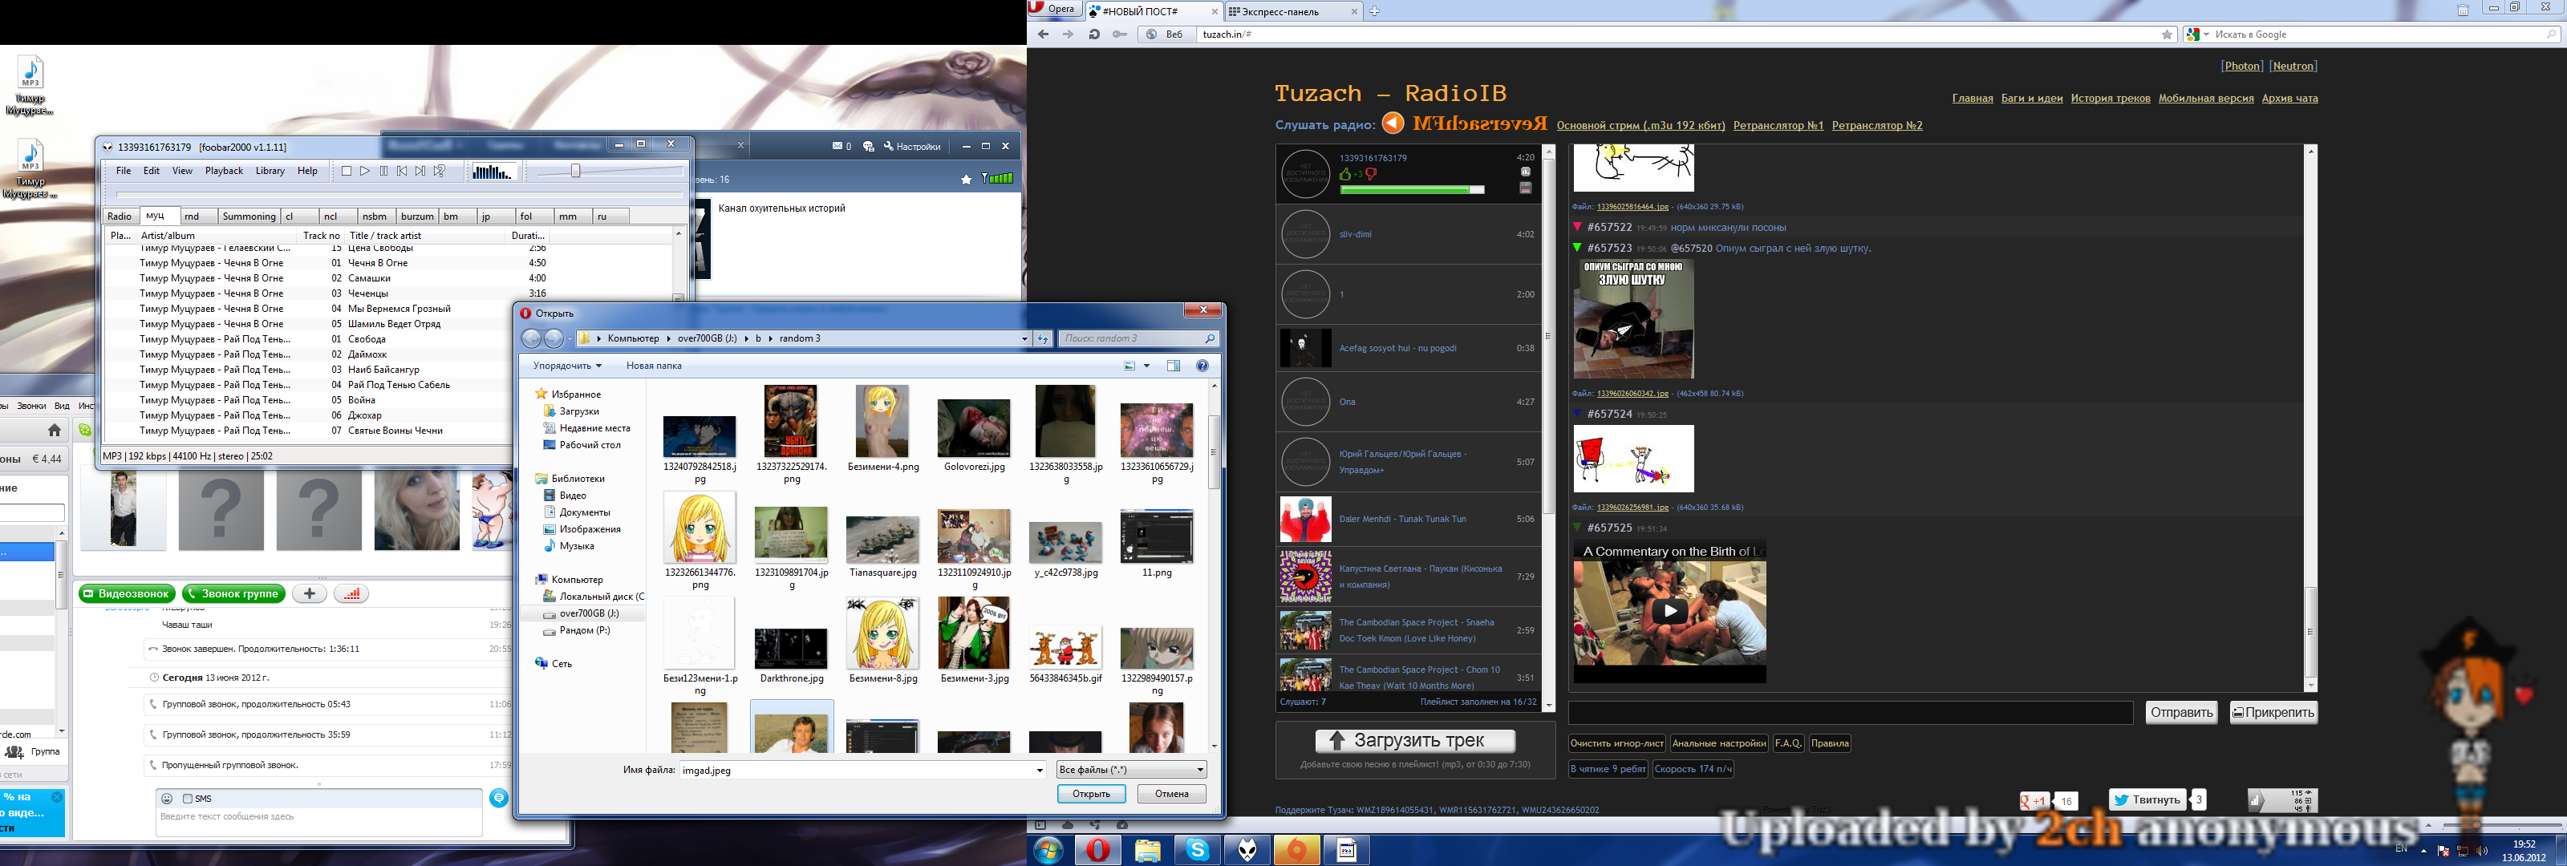The width and height of the screenshot is (2567, 866).
Task: Click the Новая папка button
Action: 654,366
